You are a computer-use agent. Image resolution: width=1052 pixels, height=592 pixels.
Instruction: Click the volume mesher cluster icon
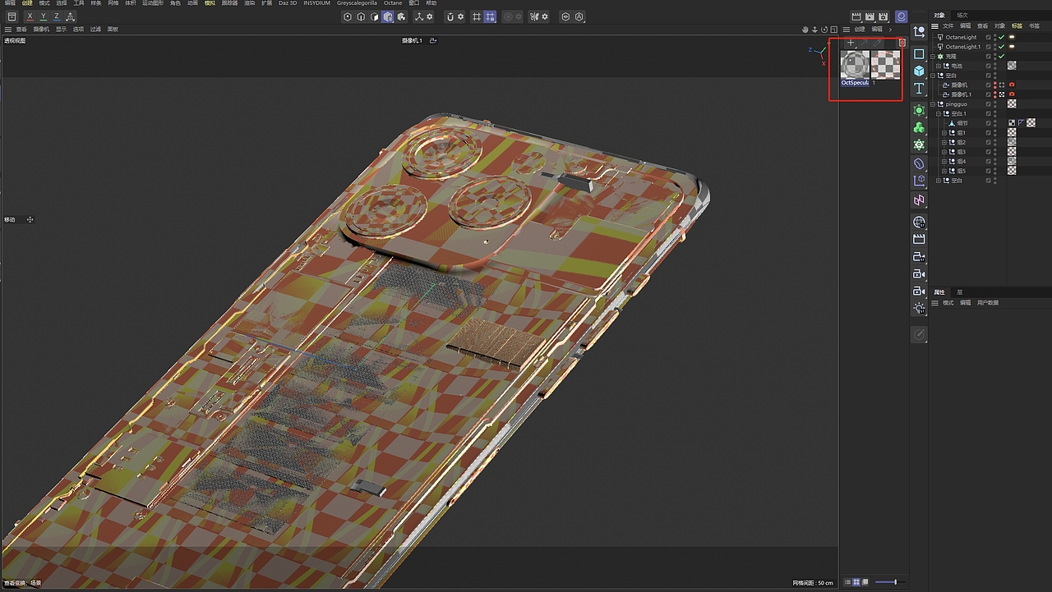tap(919, 127)
